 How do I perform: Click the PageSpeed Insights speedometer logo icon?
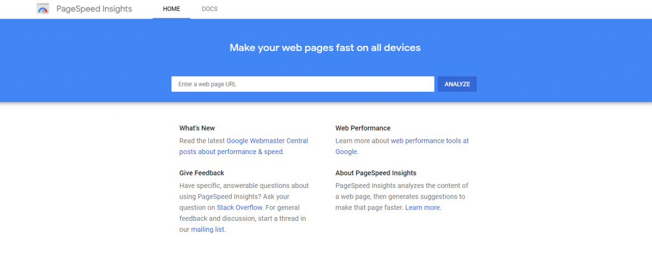tap(43, 9)
